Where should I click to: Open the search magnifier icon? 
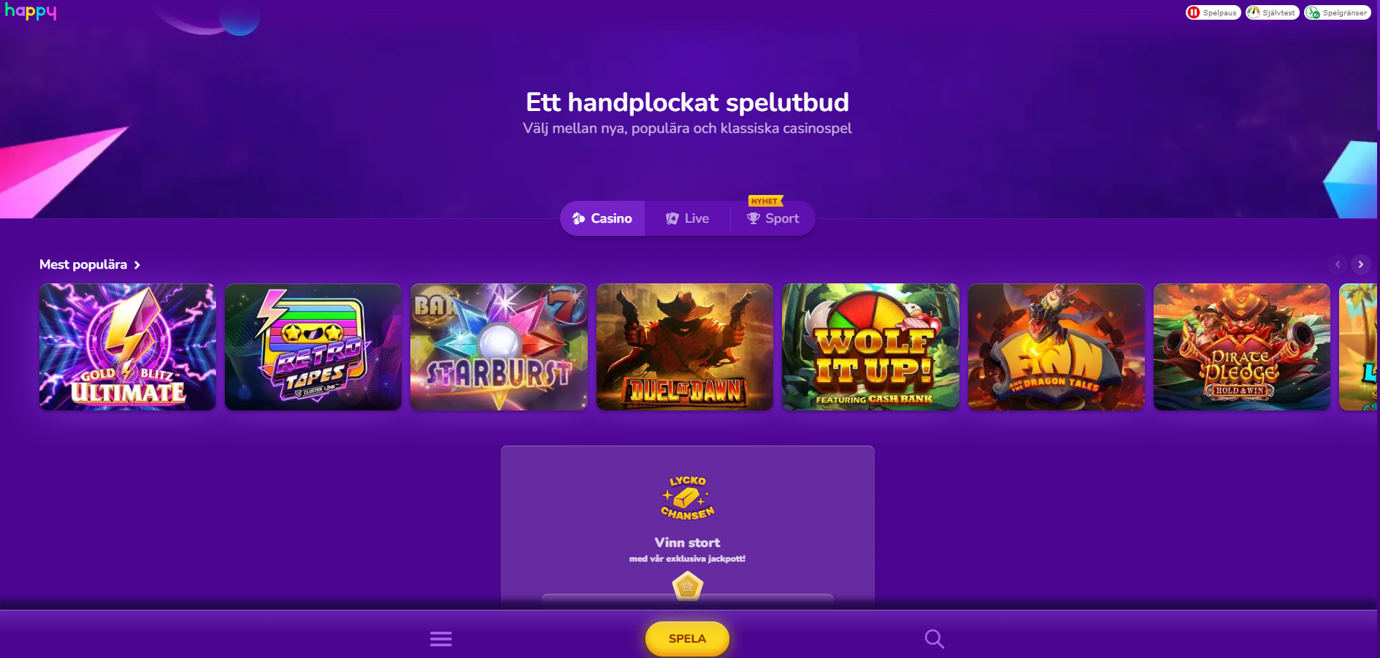click(x=934, y=639)
